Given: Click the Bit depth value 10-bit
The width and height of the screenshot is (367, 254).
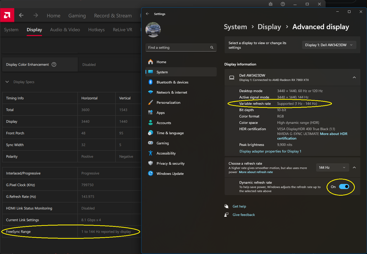Looking at the screenshot, I should click(282, 110).
